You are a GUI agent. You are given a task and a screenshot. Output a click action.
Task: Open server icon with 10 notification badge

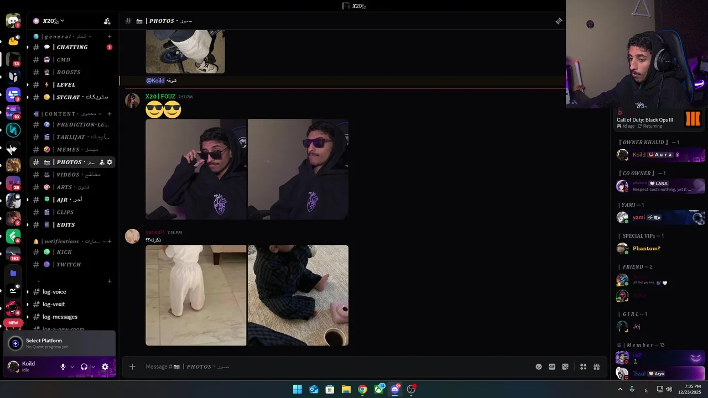click(13, 112)
